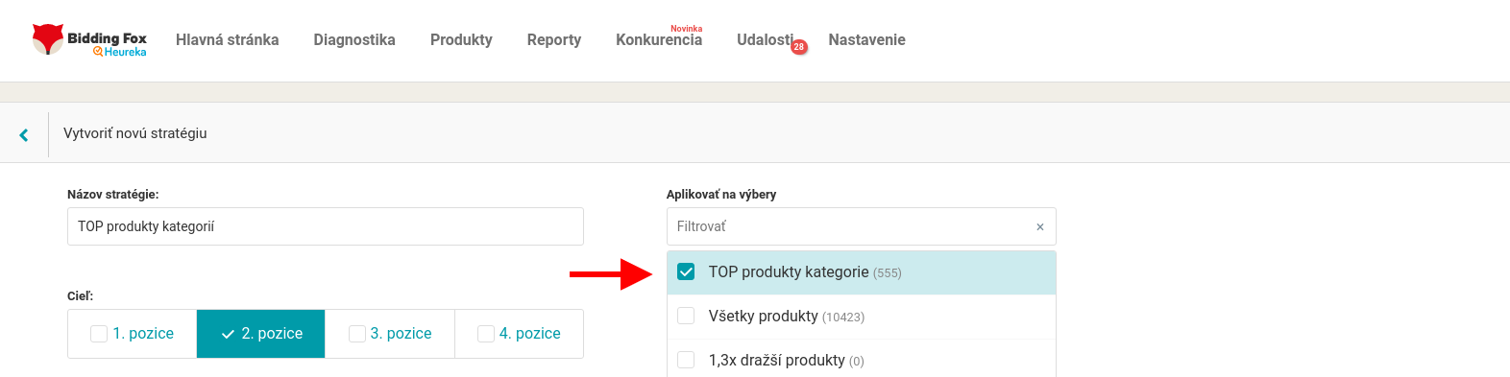The width and height of the screenshot is (1510, 377).
Task: Open the Diagnostika menu item
Action: click(354, 40)
